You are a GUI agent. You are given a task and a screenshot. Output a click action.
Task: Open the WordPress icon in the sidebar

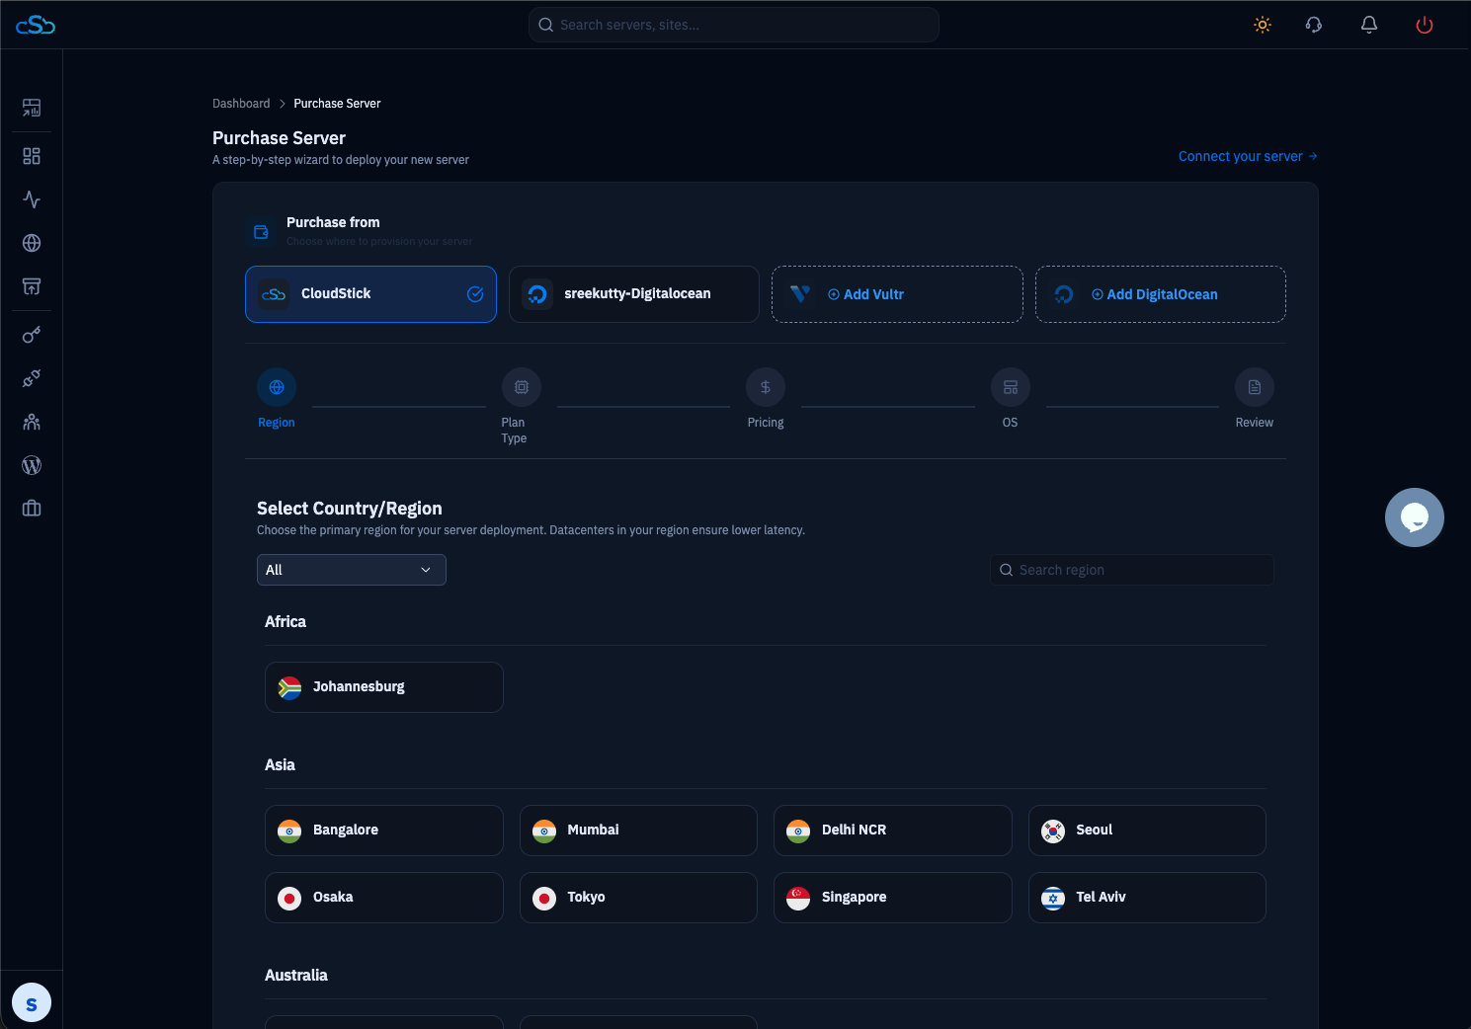[x=32, y=465]
